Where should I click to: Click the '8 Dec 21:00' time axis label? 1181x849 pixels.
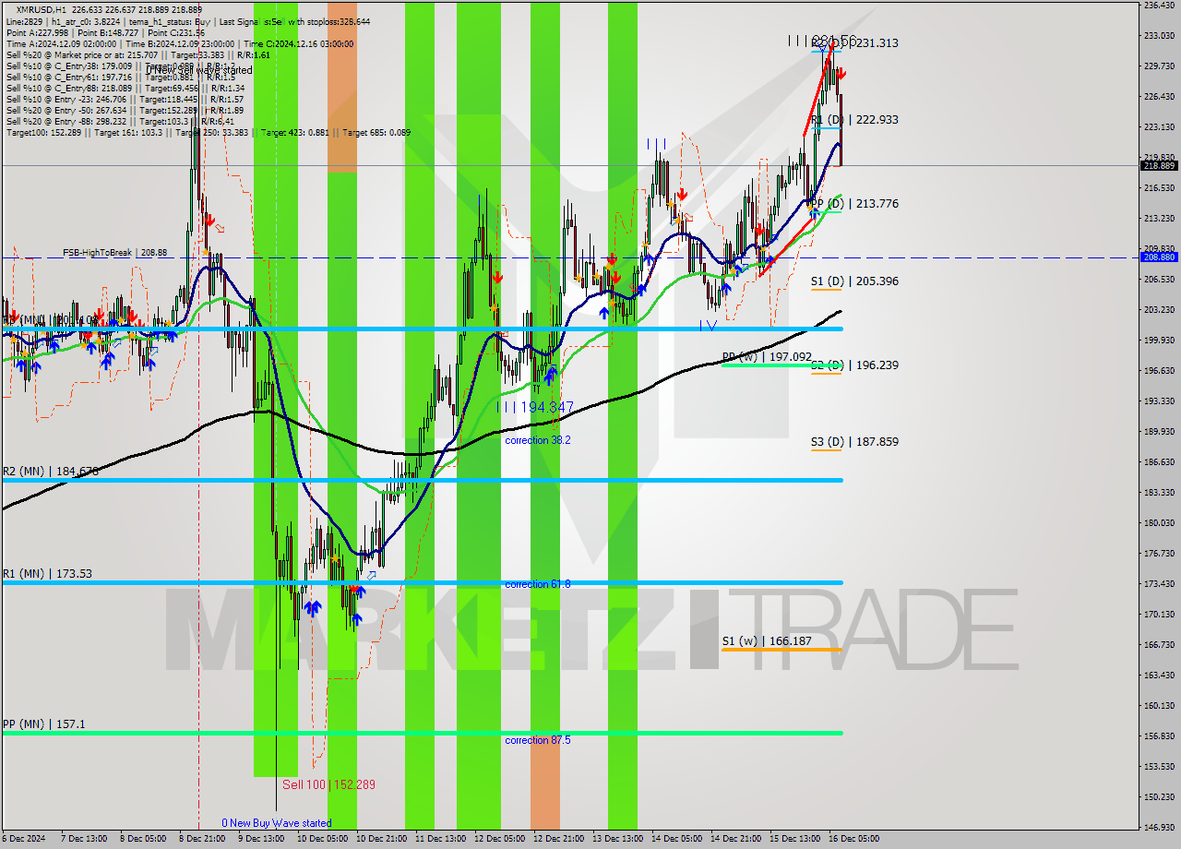coord(202,839)
